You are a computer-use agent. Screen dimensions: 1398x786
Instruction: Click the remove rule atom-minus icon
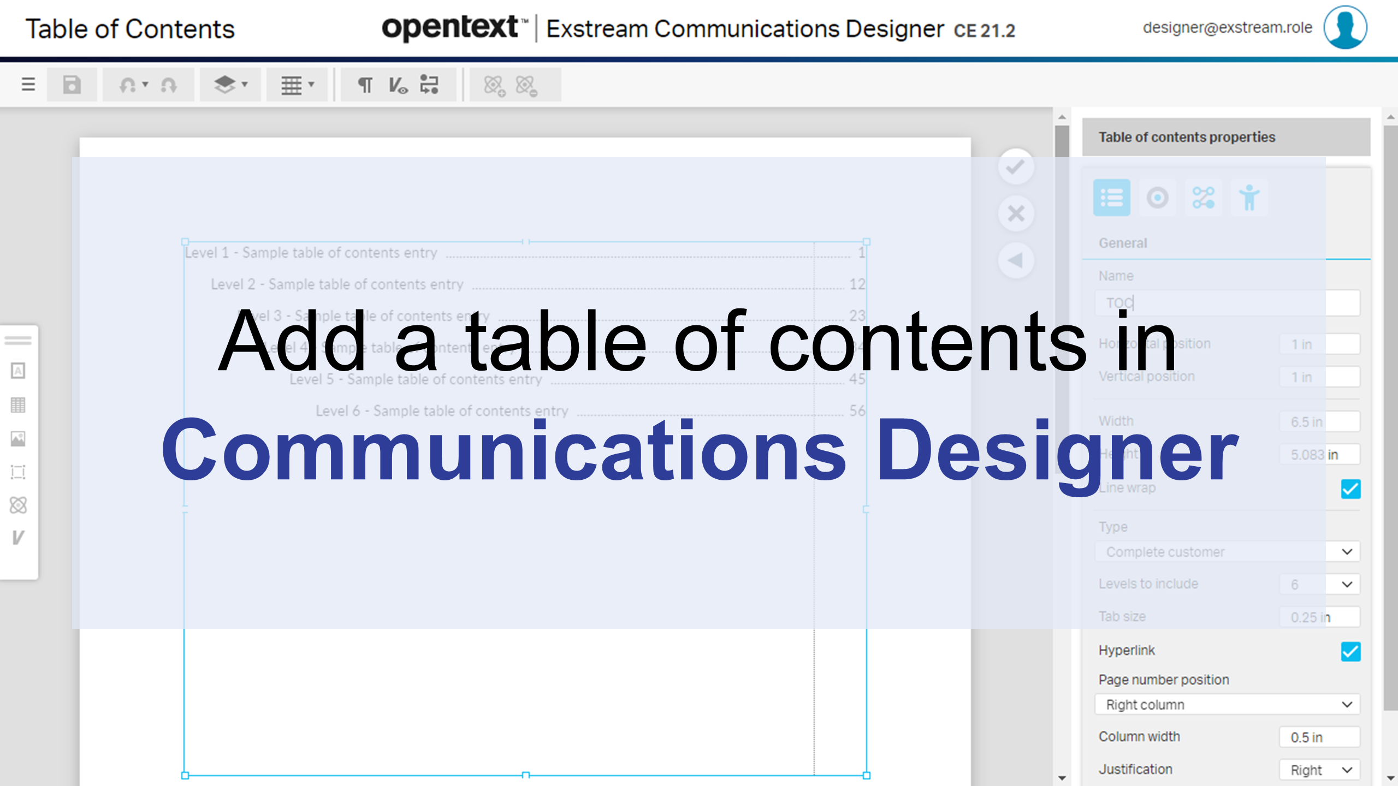526,86
